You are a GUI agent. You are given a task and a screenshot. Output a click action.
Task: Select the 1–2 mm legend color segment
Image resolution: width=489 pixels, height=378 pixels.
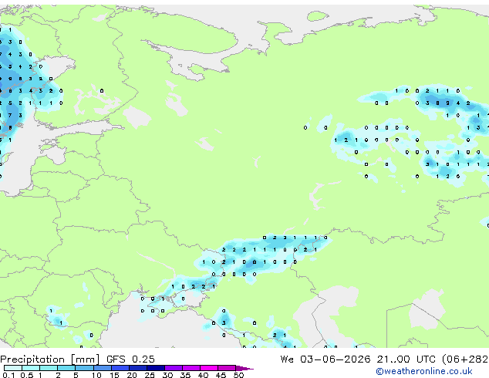(49, 368)
